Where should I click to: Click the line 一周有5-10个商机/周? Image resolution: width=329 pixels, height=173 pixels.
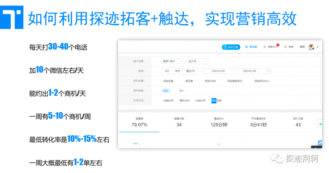point(60,116)
